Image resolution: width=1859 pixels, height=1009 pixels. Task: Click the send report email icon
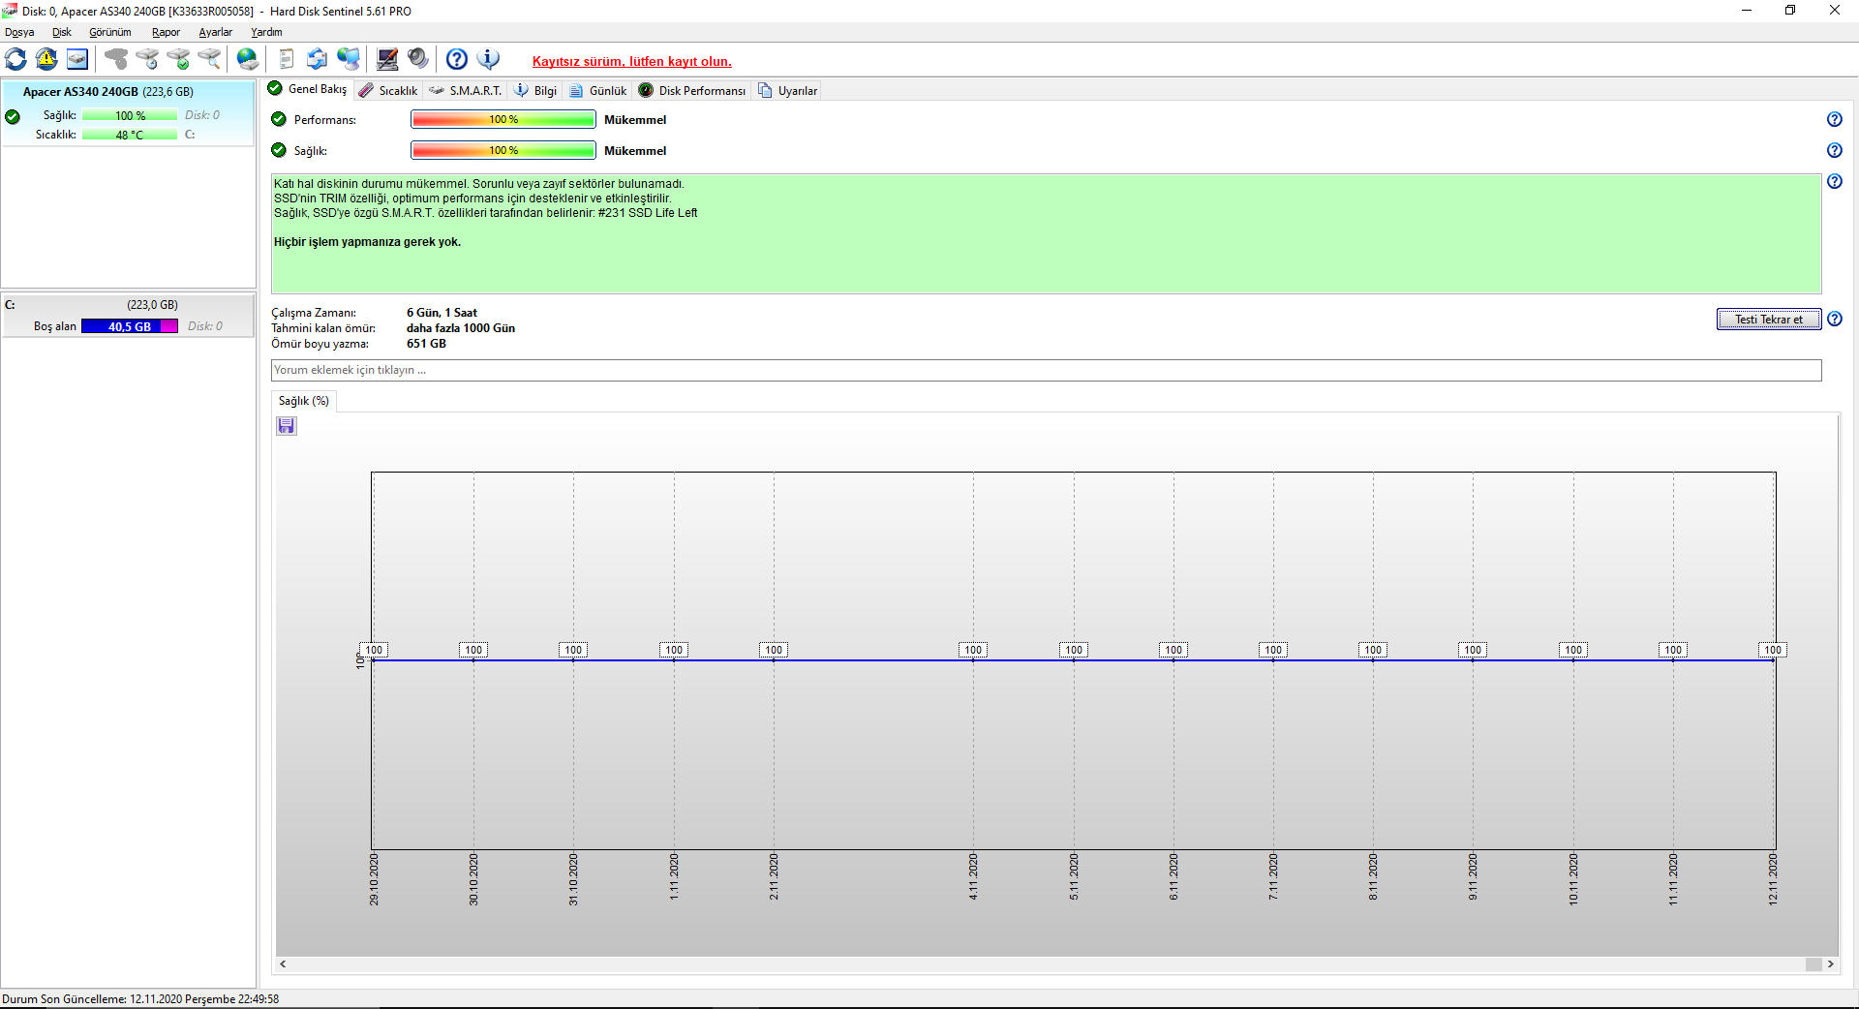[318, 59]
